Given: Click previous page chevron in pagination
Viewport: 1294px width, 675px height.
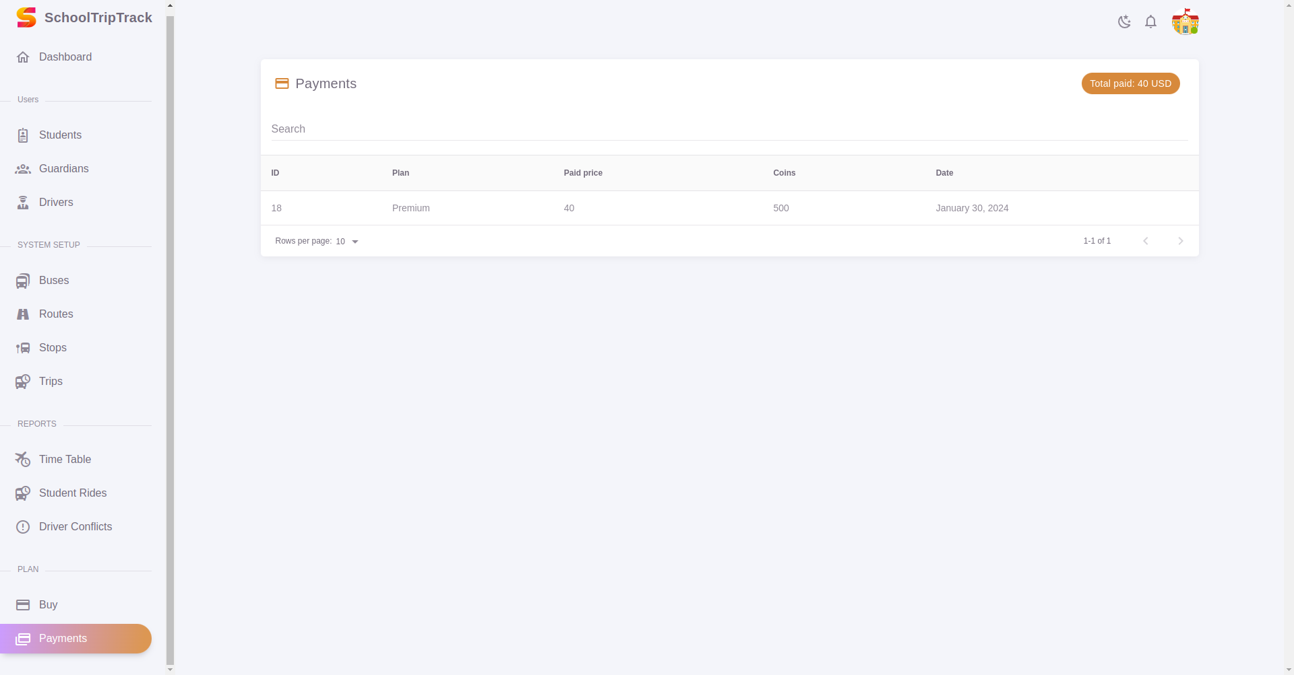Looking at the screenshot, I should coord(1146,240).
